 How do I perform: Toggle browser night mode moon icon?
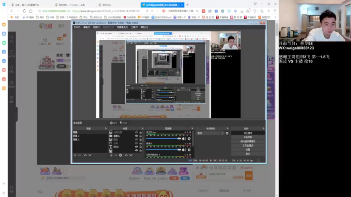(x=262, y=11)
